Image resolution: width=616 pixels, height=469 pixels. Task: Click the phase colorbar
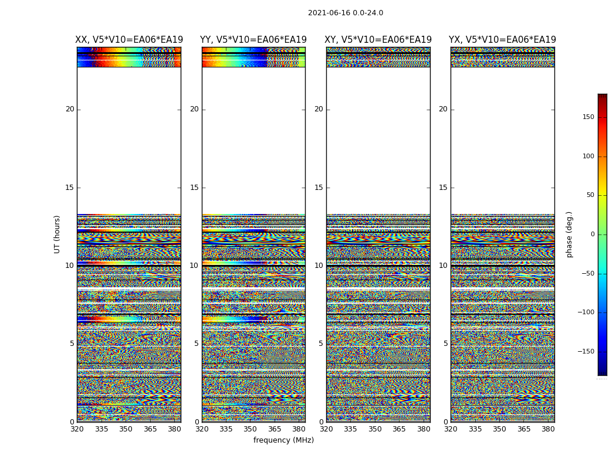(603, 235)
